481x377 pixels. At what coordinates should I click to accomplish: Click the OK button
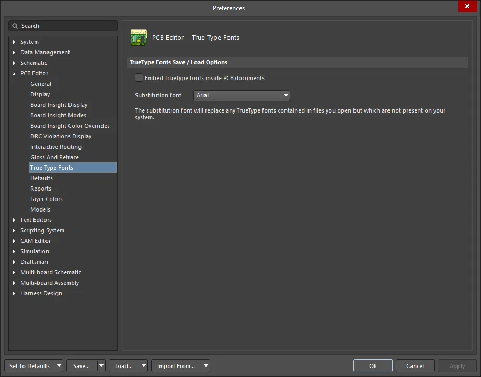(373, 365)
